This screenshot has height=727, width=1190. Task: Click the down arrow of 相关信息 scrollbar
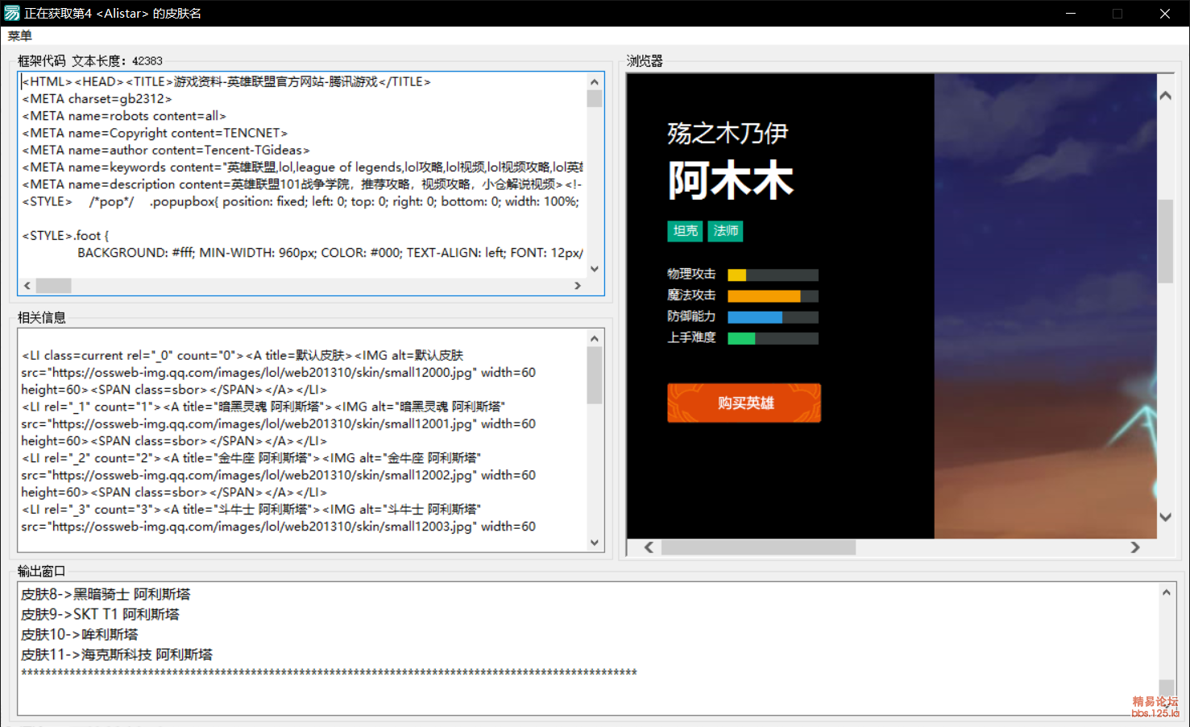coord(595,543)
